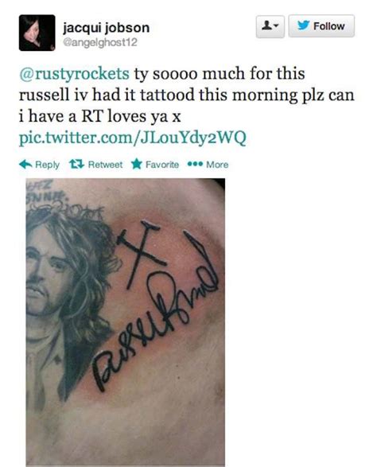Click the Retweet arrows icon
The height and width of the screenshot is (467, 377).
pos(77,164)
